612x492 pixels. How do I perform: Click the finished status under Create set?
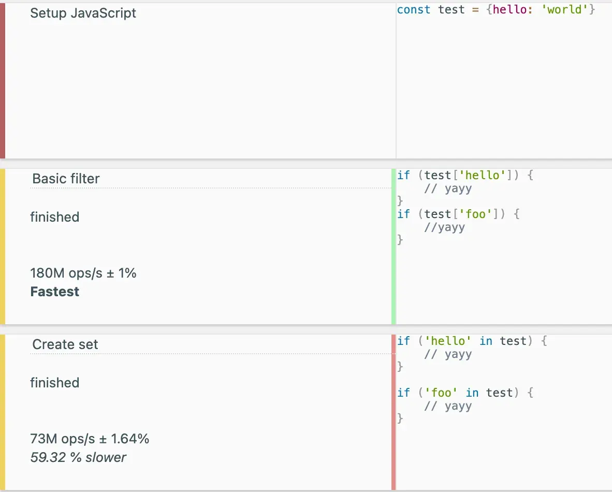[x=54, y=382]
